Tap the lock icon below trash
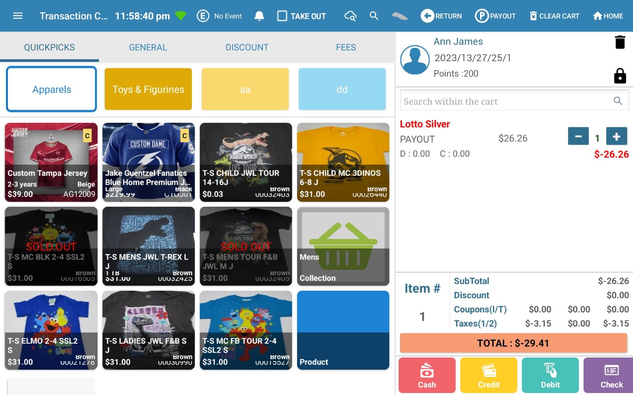This screenshot has width=633, height=395. pyautogui.click(x=620, y=75)
